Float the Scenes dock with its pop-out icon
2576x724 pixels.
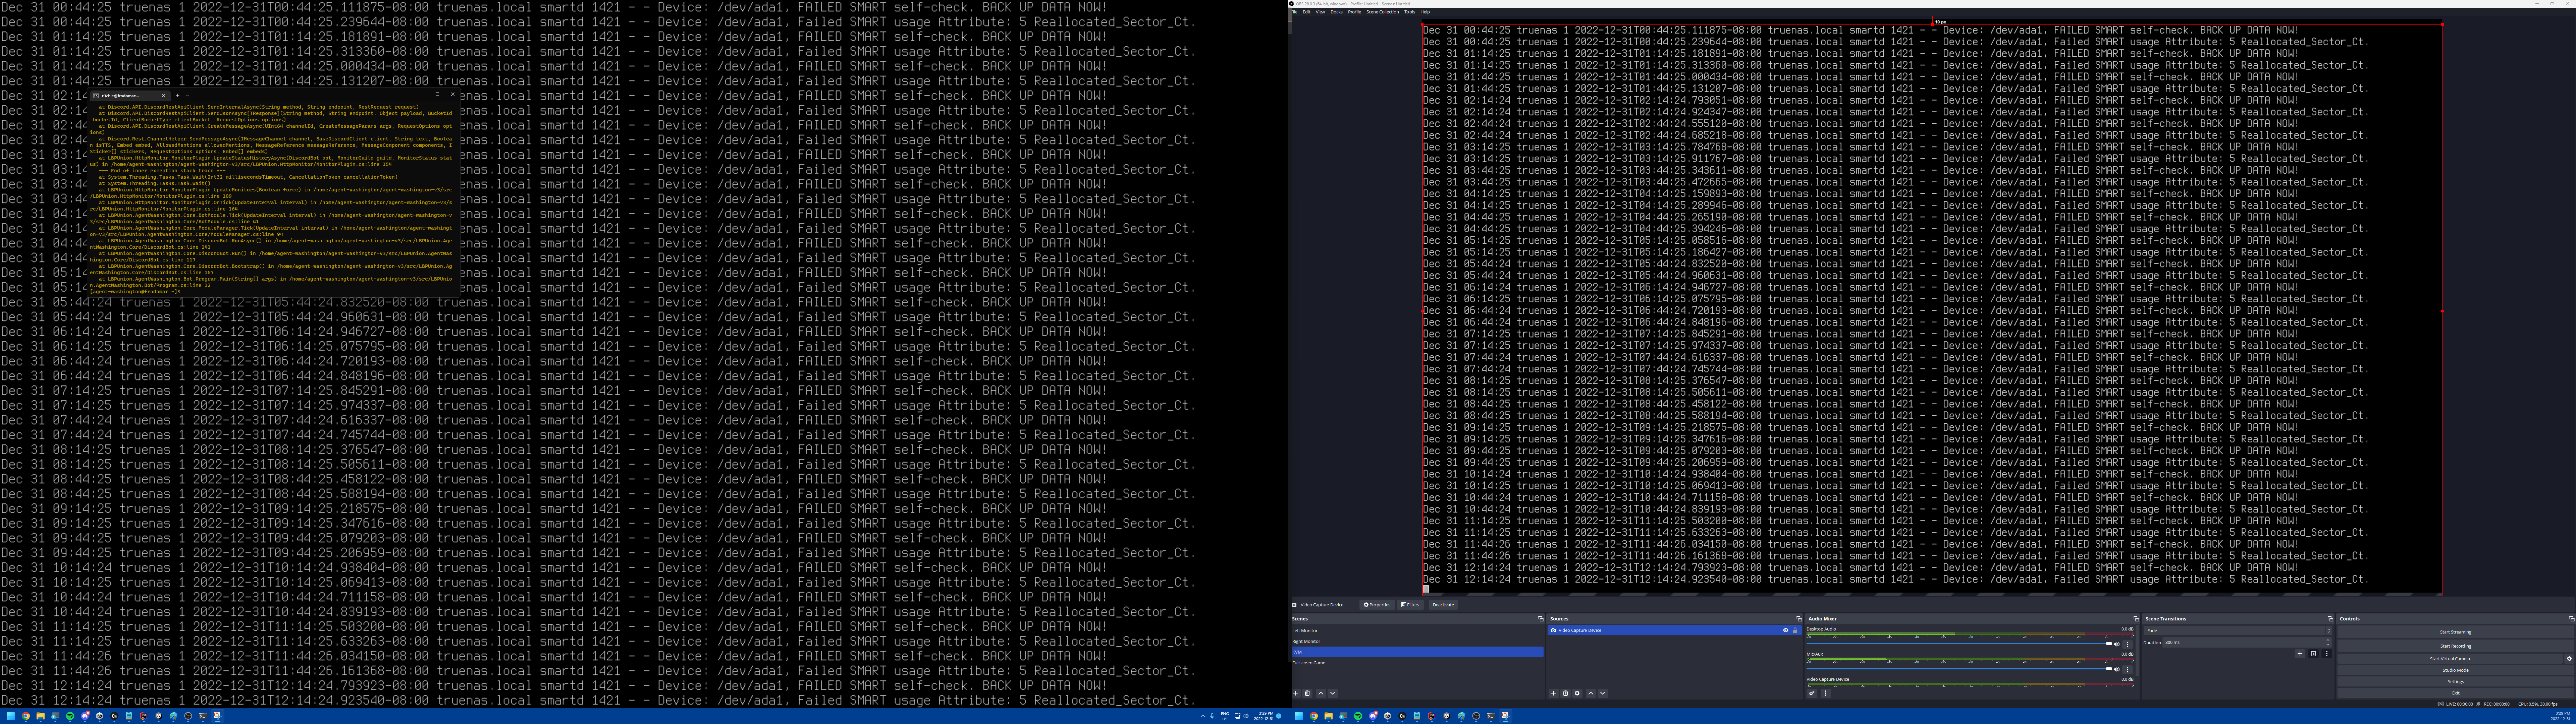pos(1541,619)
